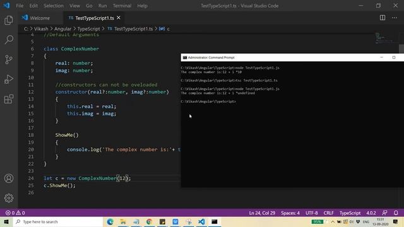The height and width of the screenshot is (227, 404).
Task: Click the Command Prompt title bar text
Action: [211, 57]
